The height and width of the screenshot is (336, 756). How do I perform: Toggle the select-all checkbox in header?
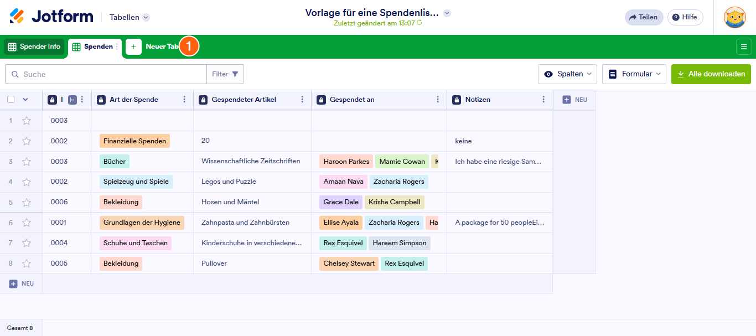tap(11, 100)
